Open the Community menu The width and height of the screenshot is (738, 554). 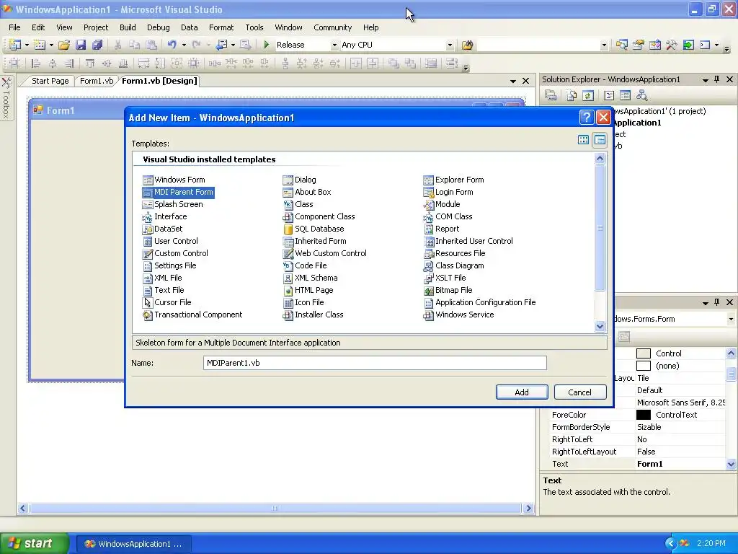(x=333, y=27)
